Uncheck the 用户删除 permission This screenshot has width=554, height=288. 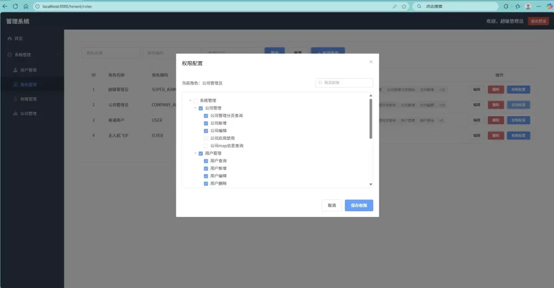coord(206,184)
